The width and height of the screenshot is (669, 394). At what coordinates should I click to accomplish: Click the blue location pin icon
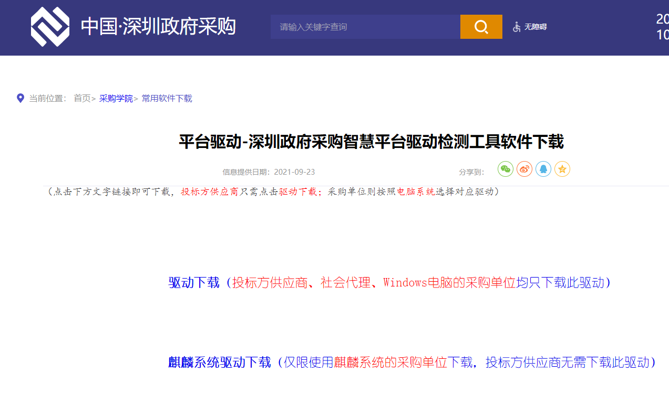pyautogui.click(x=20, y=98)
